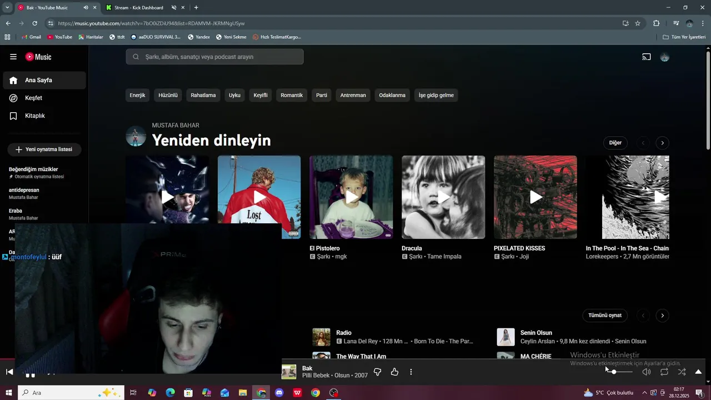Click the player volume speaker icon
711x400 pixels.
647,372
